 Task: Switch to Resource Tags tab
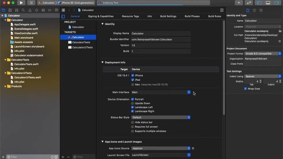click(130, 16)
